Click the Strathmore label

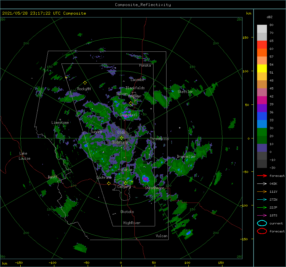[x=154, y=188]
